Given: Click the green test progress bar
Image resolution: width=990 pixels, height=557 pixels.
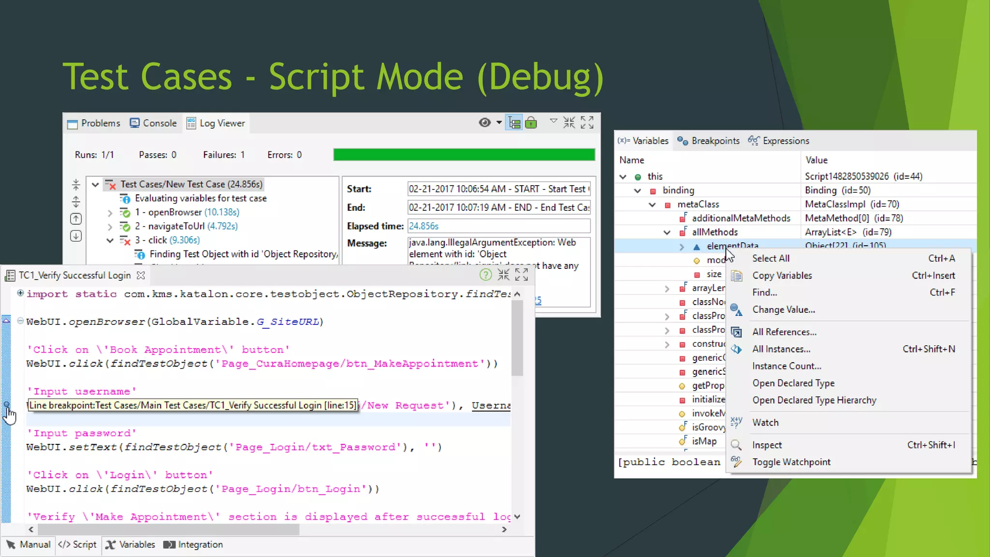Looking at the screenshot, I should pyautogui.click(x=464, y=155).
